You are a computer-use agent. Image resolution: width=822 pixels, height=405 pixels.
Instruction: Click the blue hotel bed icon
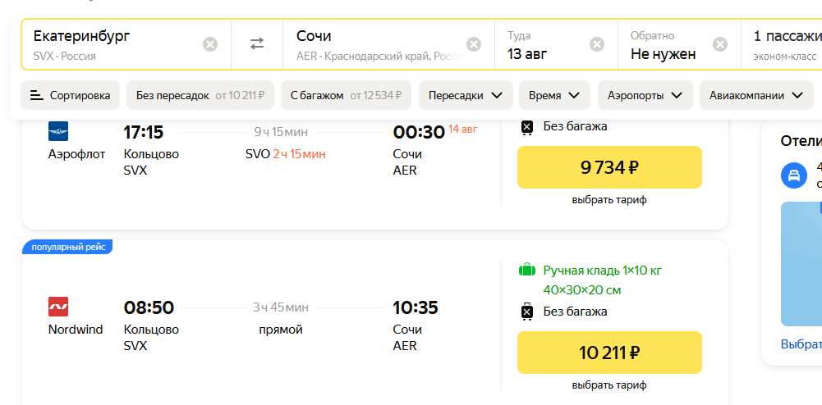coord(793,175)
